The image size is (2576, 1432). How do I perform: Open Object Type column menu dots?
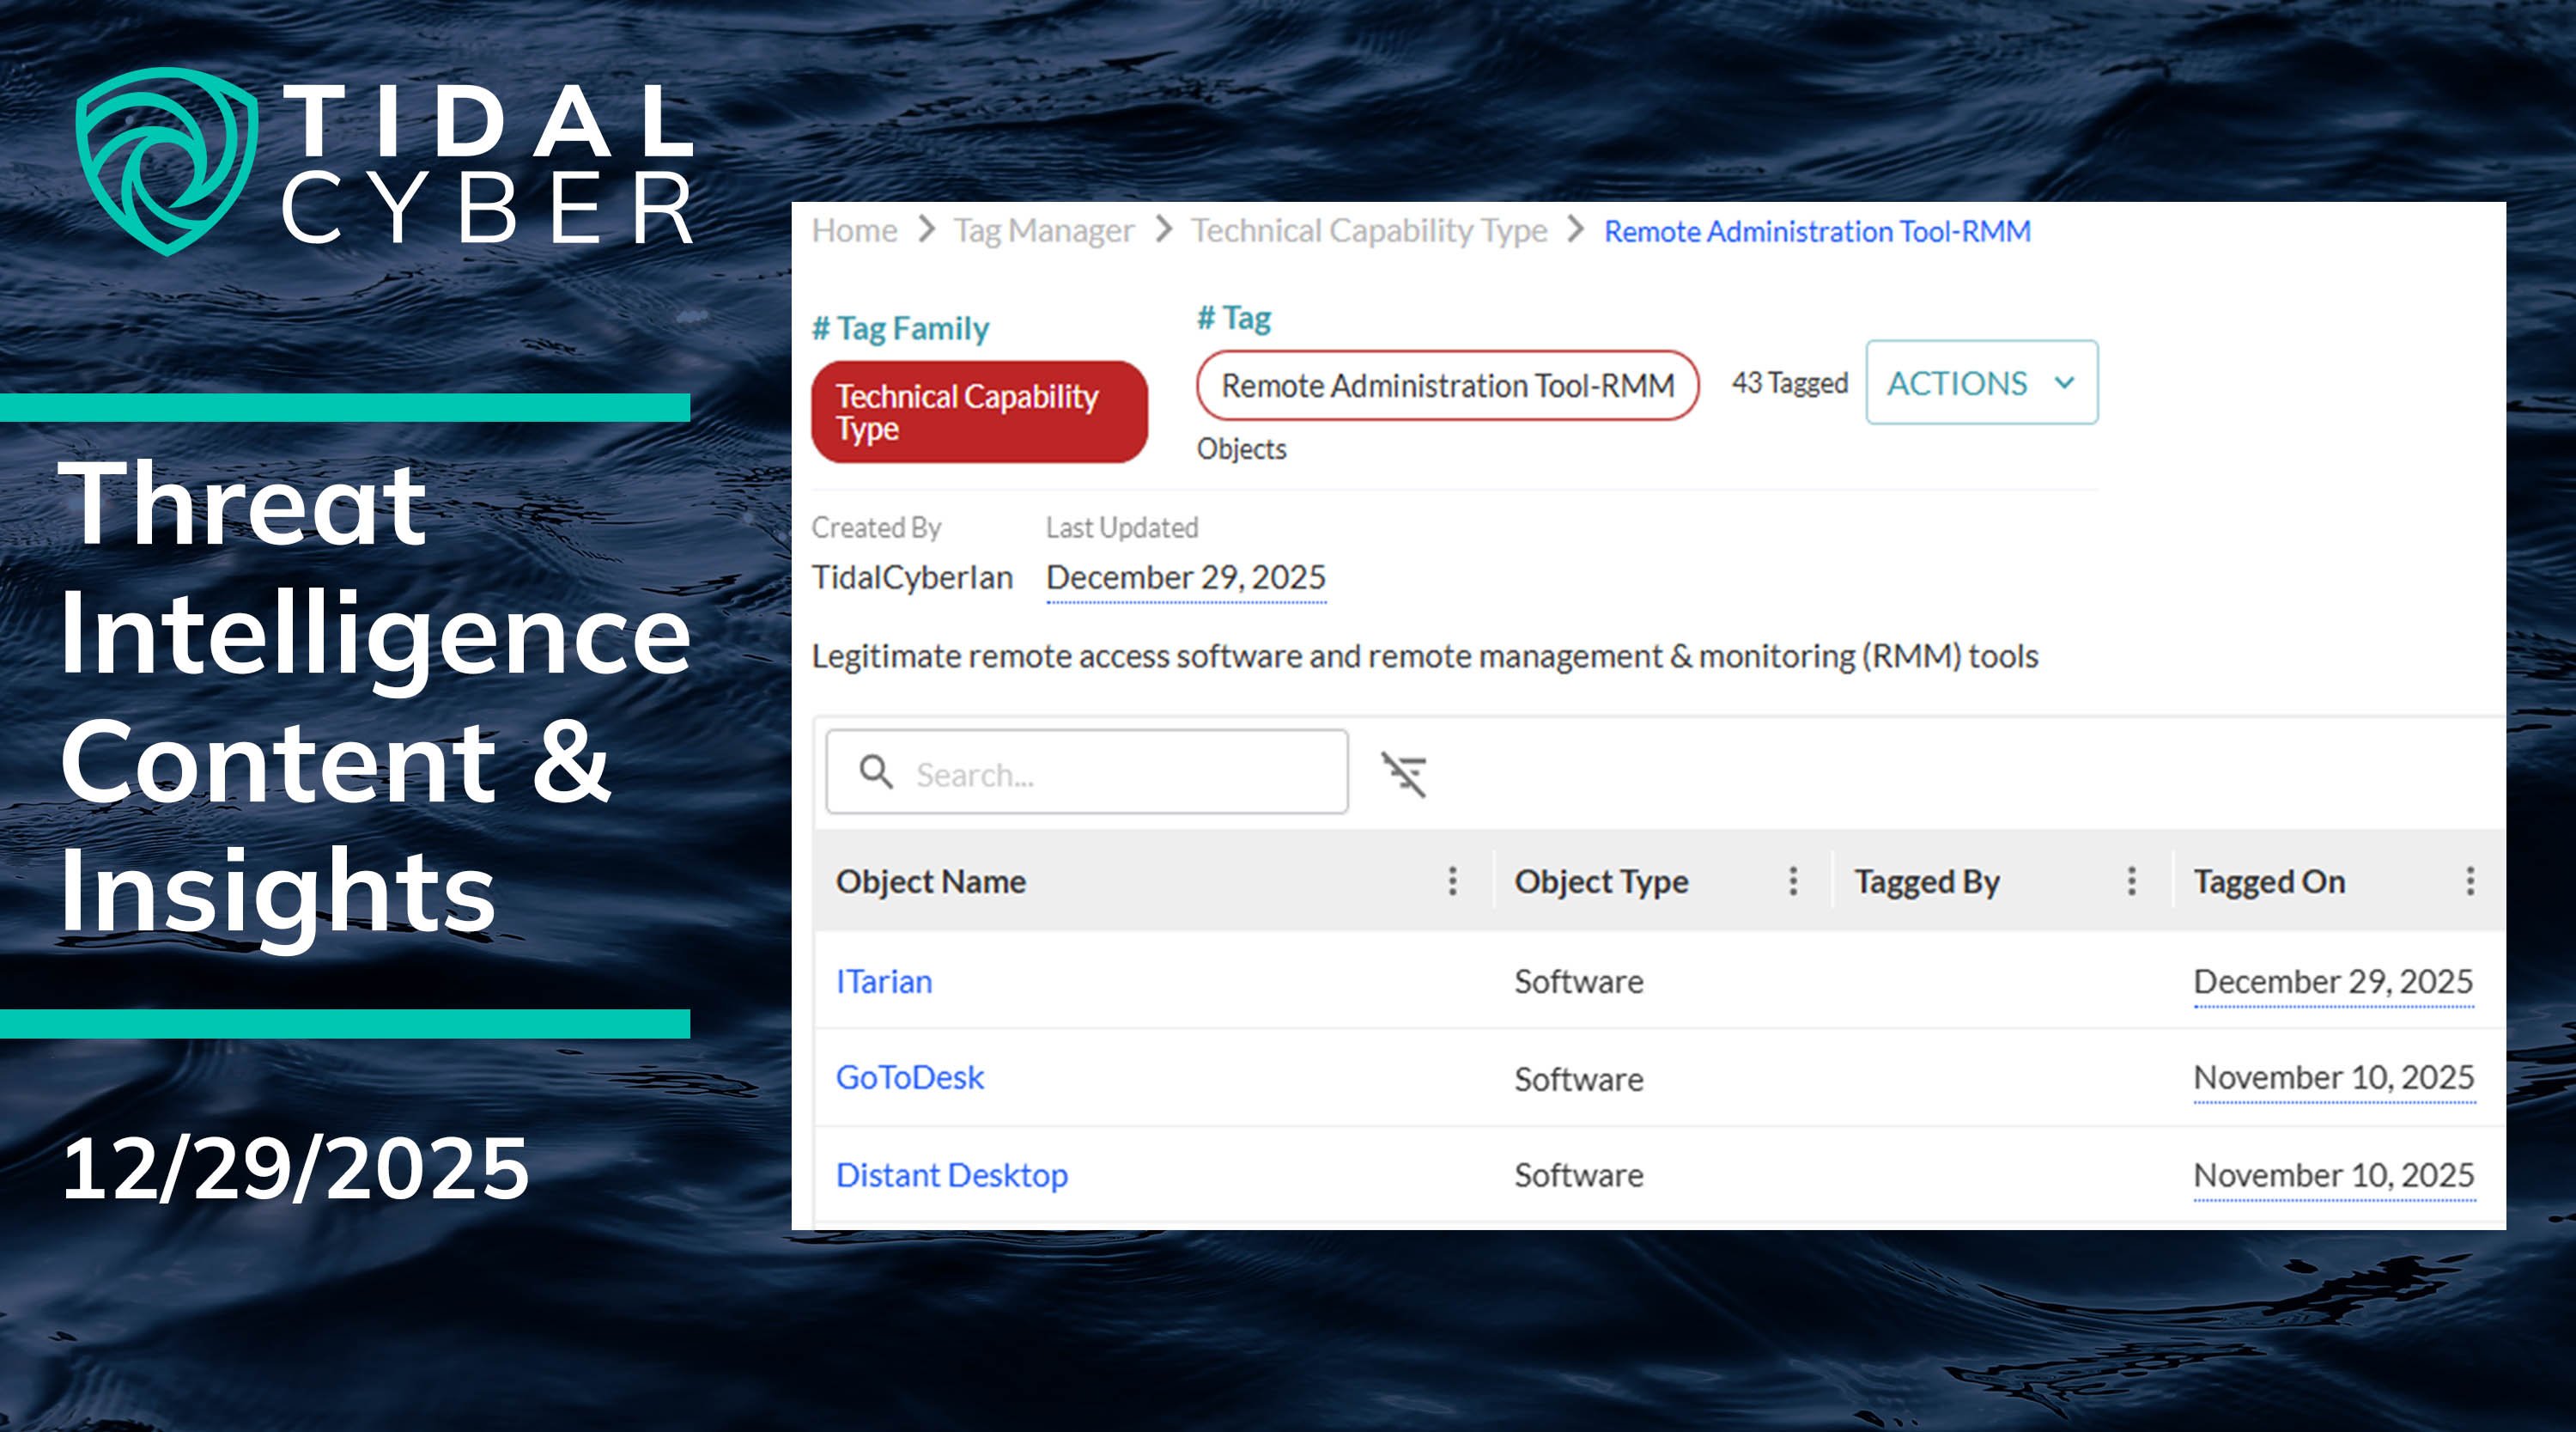click(x=1792, y=881)
